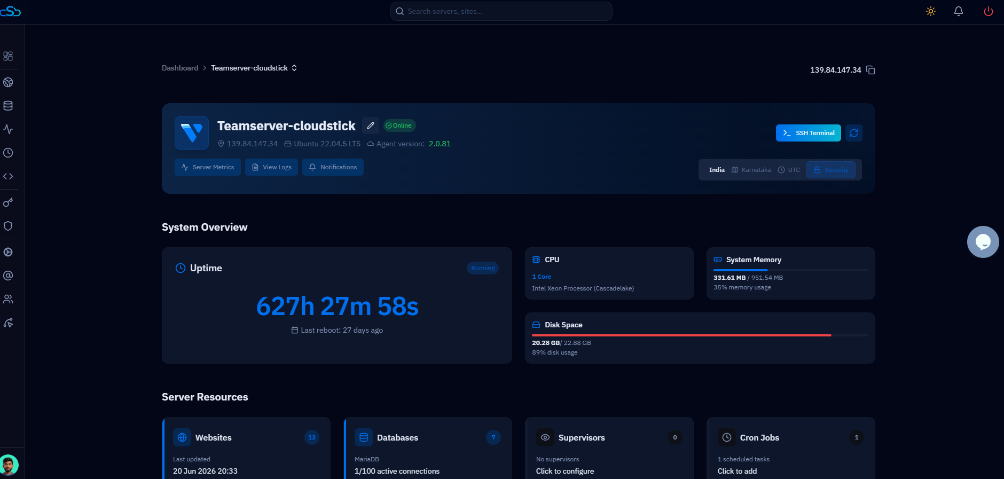Open the Notifications button in server card
1004x479 pixels.
tap(333, 167)
